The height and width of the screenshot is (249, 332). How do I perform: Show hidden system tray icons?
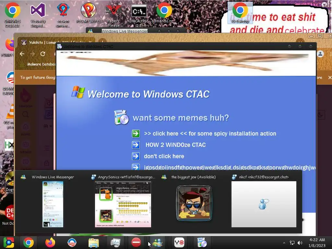point(284,243)
